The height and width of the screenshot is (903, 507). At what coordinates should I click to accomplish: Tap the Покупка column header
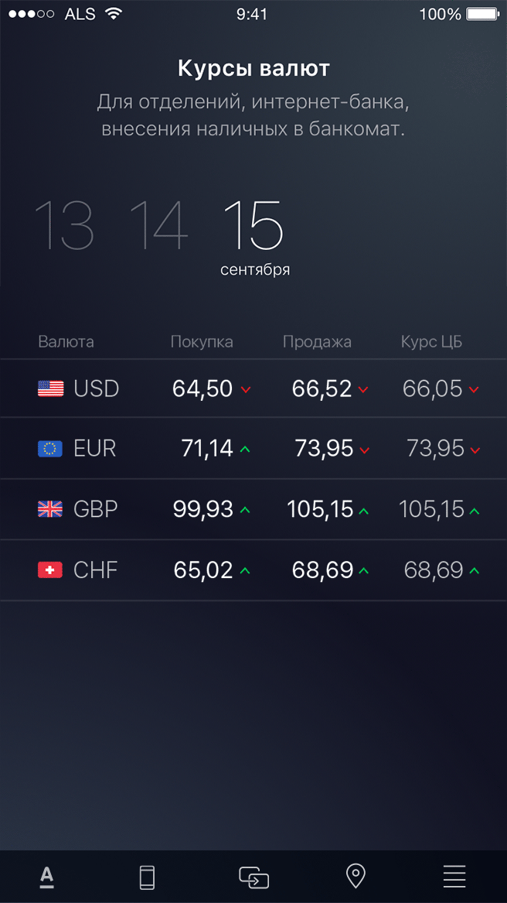[202, 342]
